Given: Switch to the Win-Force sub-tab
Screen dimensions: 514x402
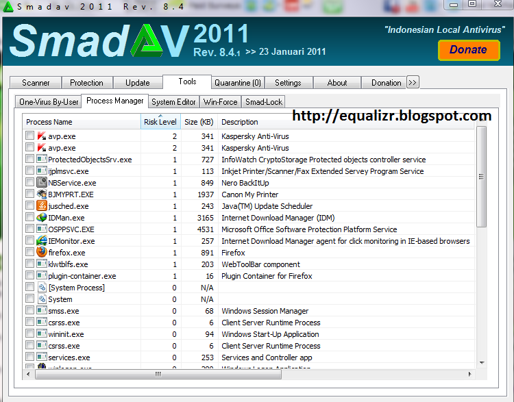Looking at the screenshot, I should pyautogui.click(x=220, y=102).
